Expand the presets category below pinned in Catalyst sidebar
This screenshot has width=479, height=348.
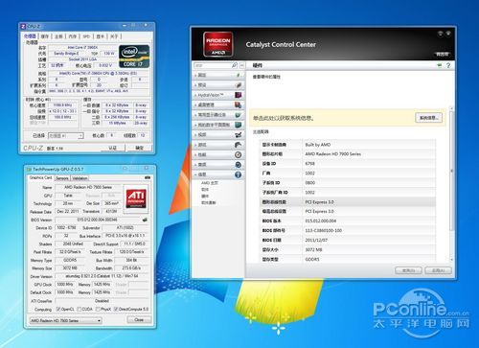pos(217,85)
